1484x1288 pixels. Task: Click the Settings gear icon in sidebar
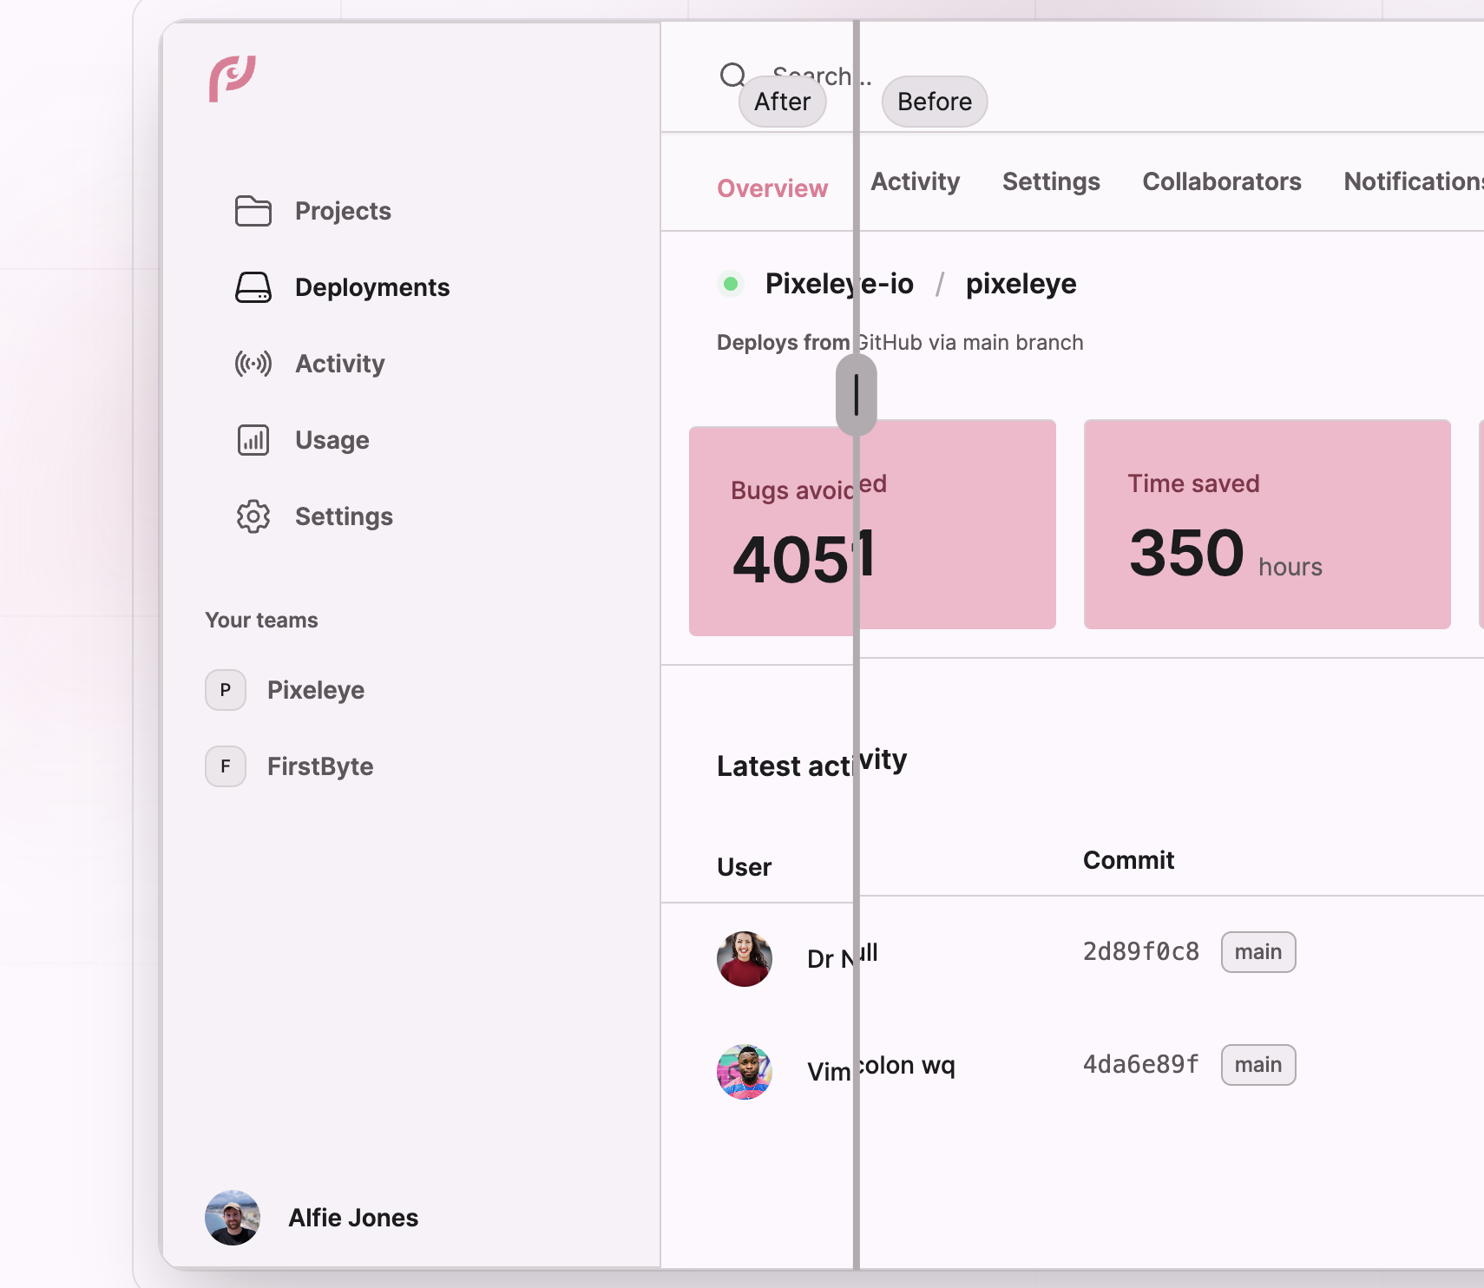coord(253,516)
